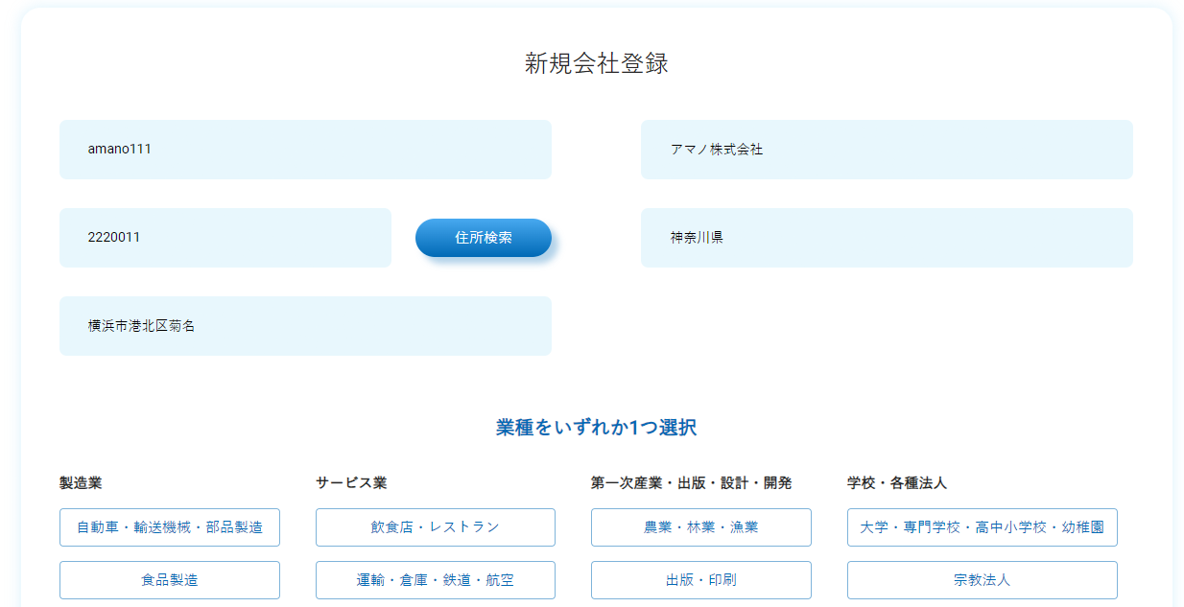This screenshot has width=1184, height=607.
Task: Select the 農業・林業・漁業 option
Action: point(701,527)
